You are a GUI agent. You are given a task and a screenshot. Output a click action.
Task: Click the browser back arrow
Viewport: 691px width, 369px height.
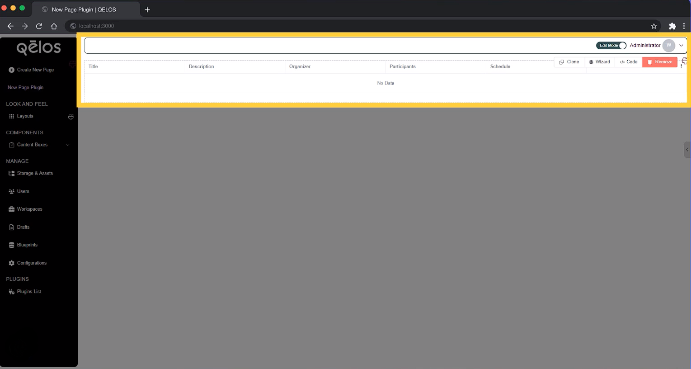[x=10, y=26]
